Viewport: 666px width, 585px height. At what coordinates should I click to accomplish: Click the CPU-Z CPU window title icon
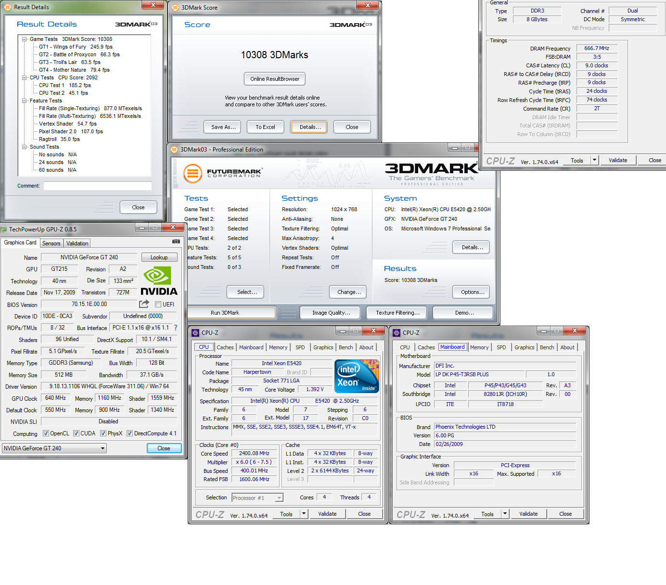coord(195,332)
